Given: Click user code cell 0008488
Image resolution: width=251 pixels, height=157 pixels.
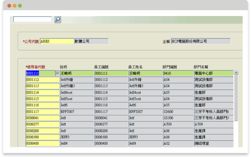Looking at the screenshot, I should tap(42, 143).
